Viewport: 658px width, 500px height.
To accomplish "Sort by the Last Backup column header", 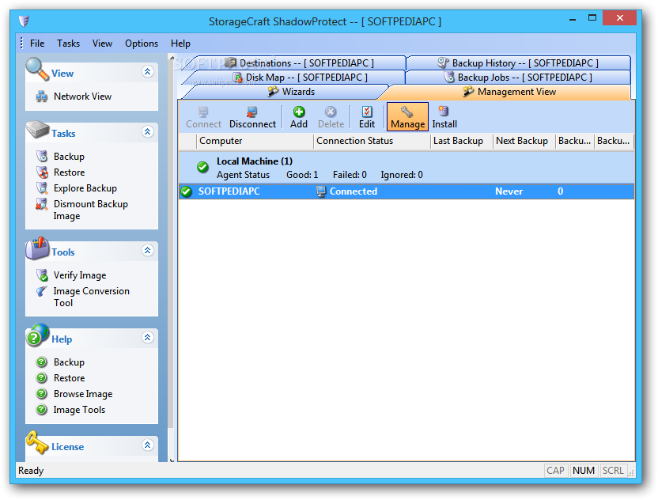I will point(462,141).
